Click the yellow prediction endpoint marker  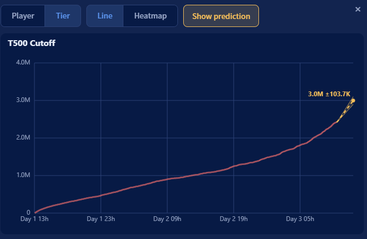pos(353,100)
